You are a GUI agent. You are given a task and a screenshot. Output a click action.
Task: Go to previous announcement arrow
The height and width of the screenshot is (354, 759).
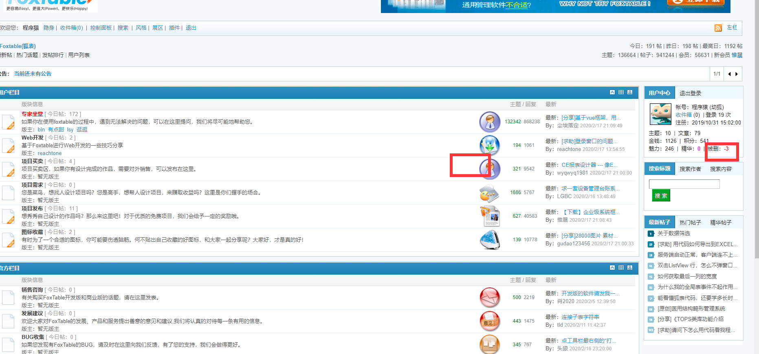[x=729, y=74]
